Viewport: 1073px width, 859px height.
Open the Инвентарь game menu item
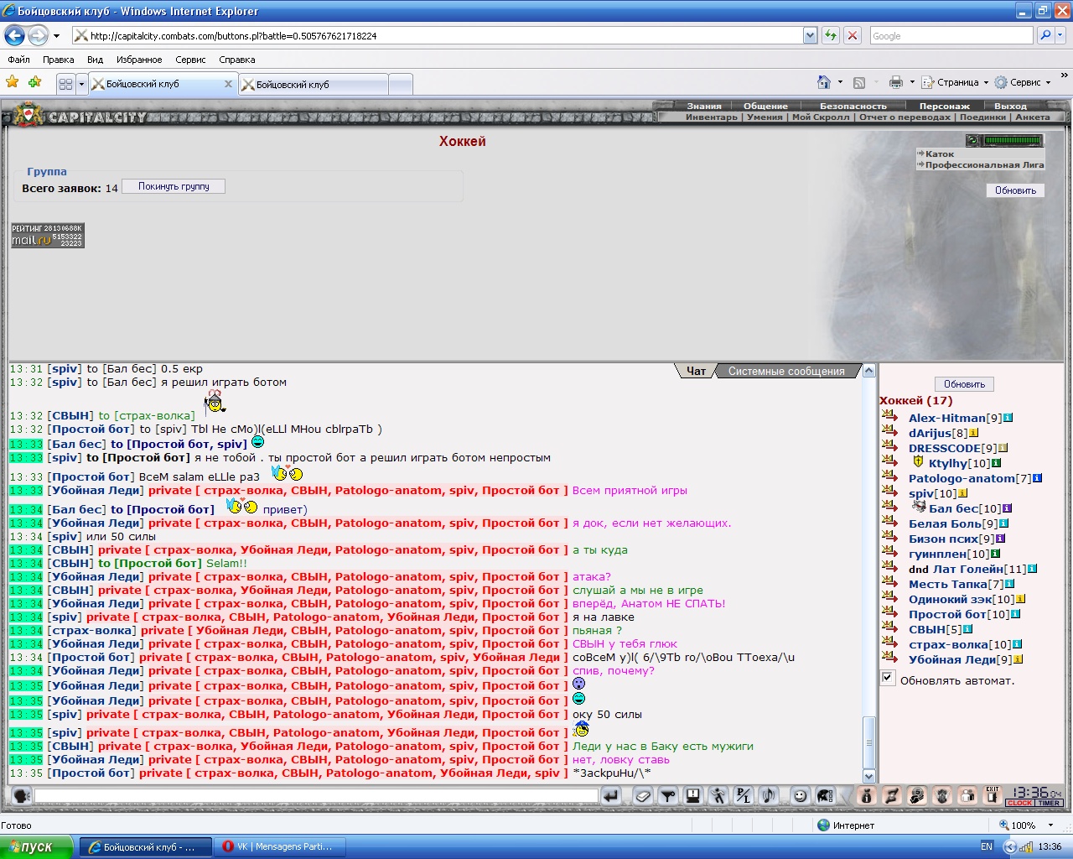click(x=712, y=117)
